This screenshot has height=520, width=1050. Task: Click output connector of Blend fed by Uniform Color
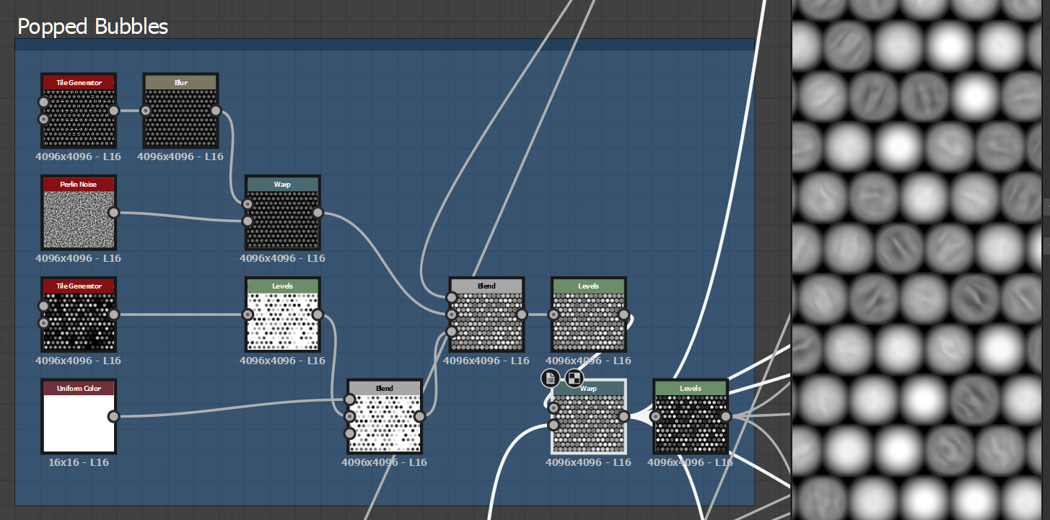(419, 416)
